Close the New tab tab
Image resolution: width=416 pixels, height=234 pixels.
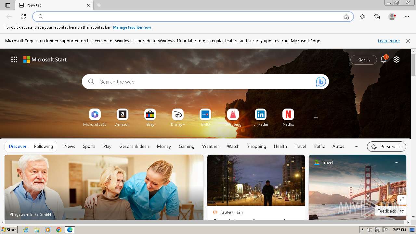click(88, 5)
